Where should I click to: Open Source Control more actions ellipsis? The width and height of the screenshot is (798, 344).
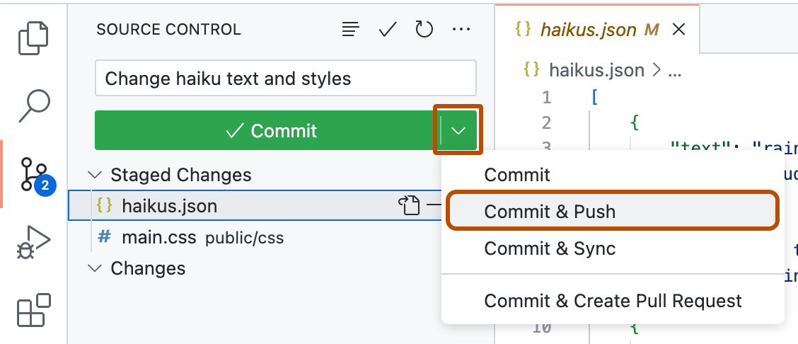(461, 29)
